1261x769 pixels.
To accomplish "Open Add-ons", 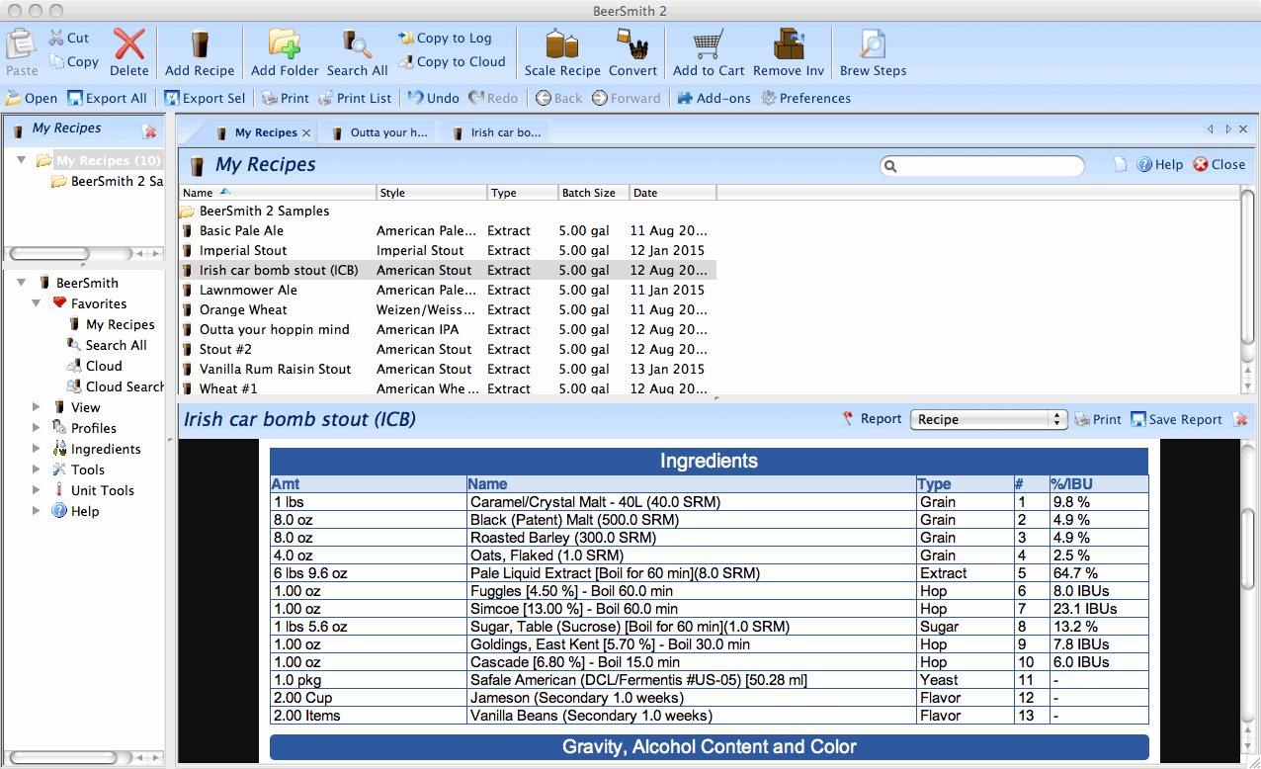I will click(714, 98).
